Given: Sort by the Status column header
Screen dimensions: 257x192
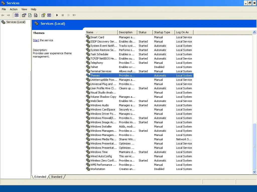Looking at the screenshot, I should pyautogui.click(x=145, y=32).
